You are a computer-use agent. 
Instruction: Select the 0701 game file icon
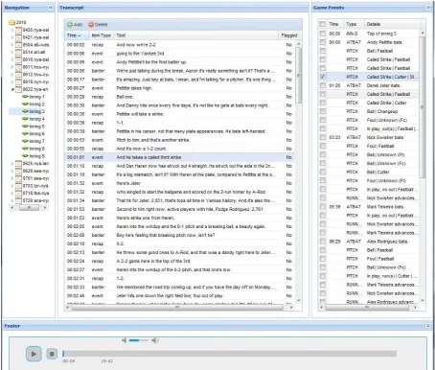(x=18, y=178)
